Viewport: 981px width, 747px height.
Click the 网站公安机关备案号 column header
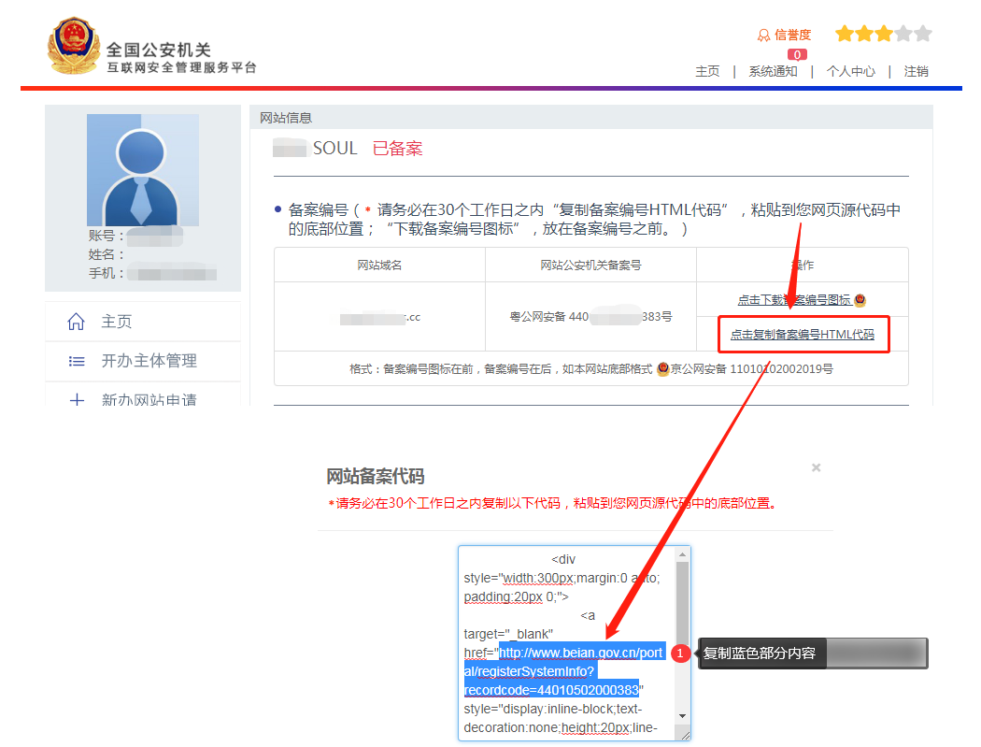pos(590,265)
